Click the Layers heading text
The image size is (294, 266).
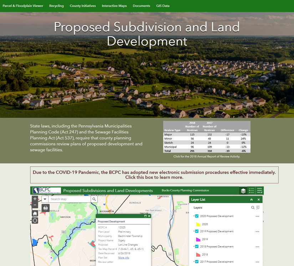tap(198, 208)
